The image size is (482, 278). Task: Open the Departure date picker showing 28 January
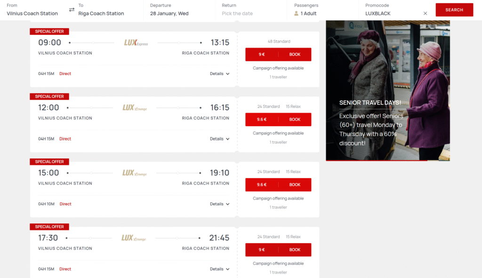click(169, 13)
